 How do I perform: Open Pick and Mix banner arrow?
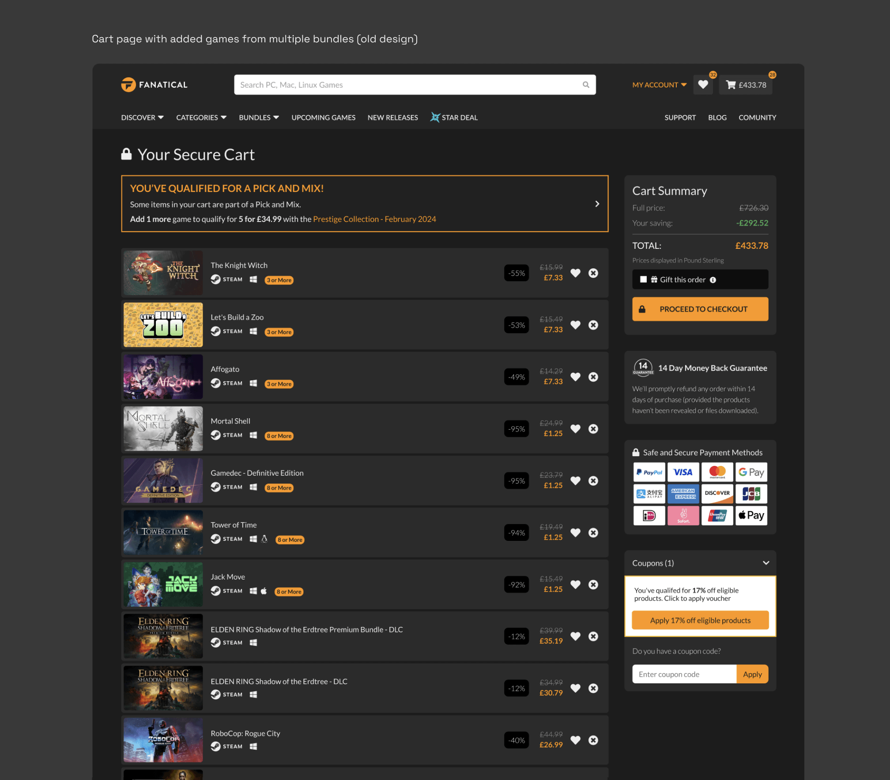click(x=597, y=204)
